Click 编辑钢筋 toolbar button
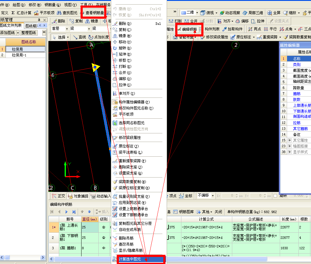Image resolution: width=311 pixels, height=264 pixels. pos(187,29)
